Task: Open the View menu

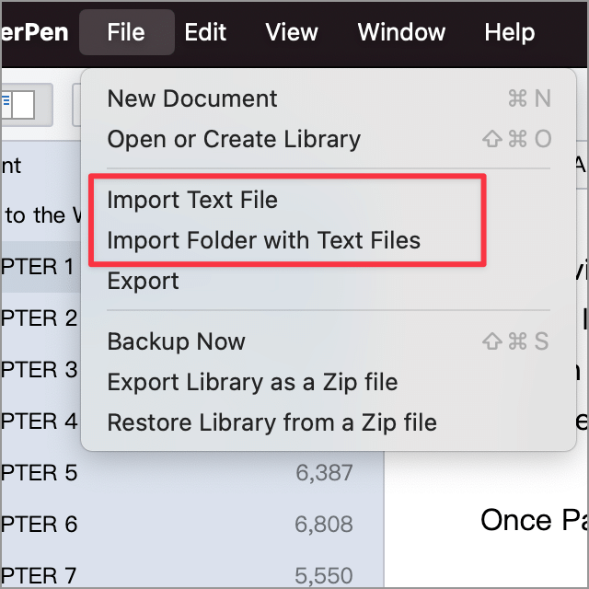Action: (x=292, y=32)
